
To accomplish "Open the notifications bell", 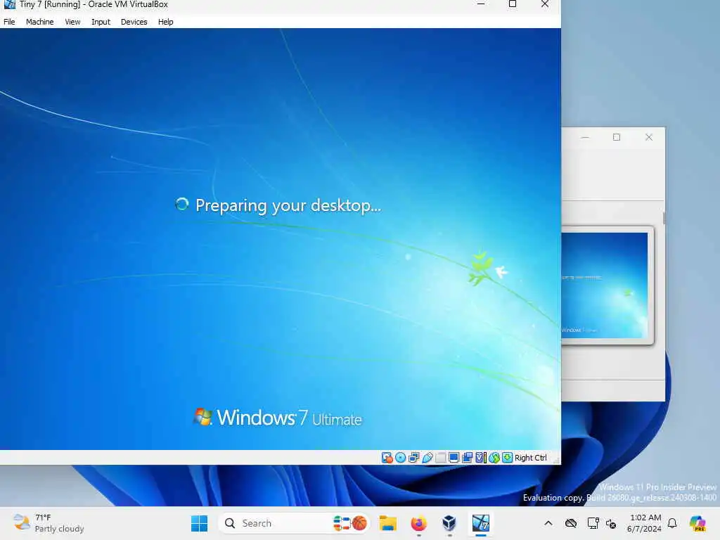I will point(672,523).
